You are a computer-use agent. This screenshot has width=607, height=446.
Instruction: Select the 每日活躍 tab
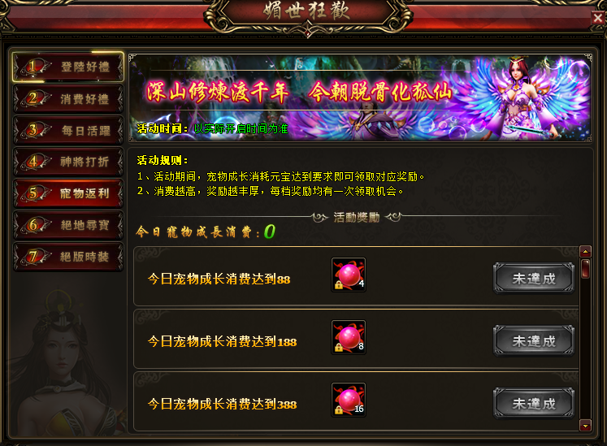pyautogui.click(x=68, y=131)
